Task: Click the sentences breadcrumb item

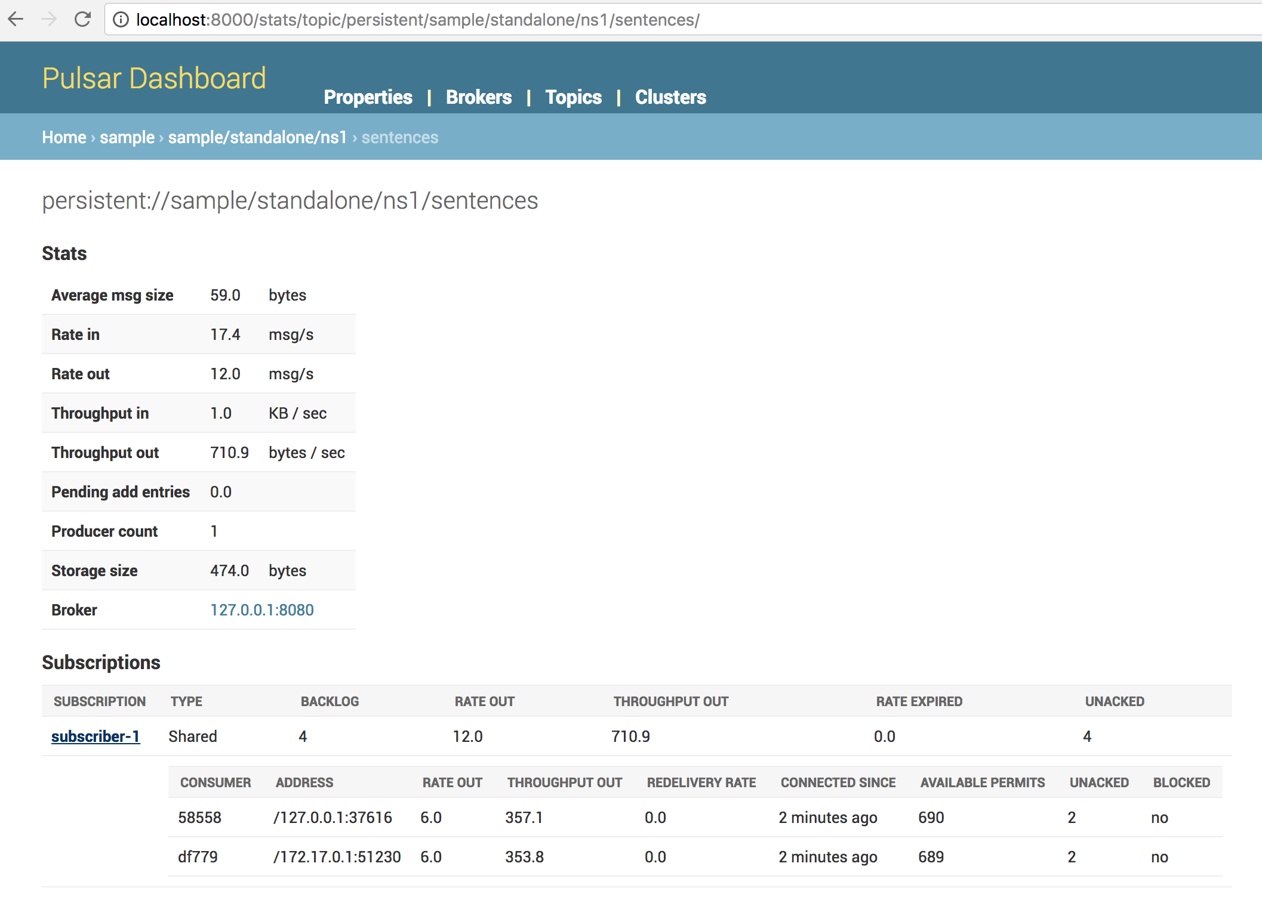Action: pos(399,137)
